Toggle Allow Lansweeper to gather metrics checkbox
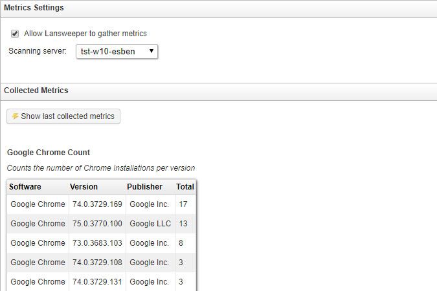Image resolution: width=437 pixels, height=291 pixels. pyautogui.click(x=15, y=34)
